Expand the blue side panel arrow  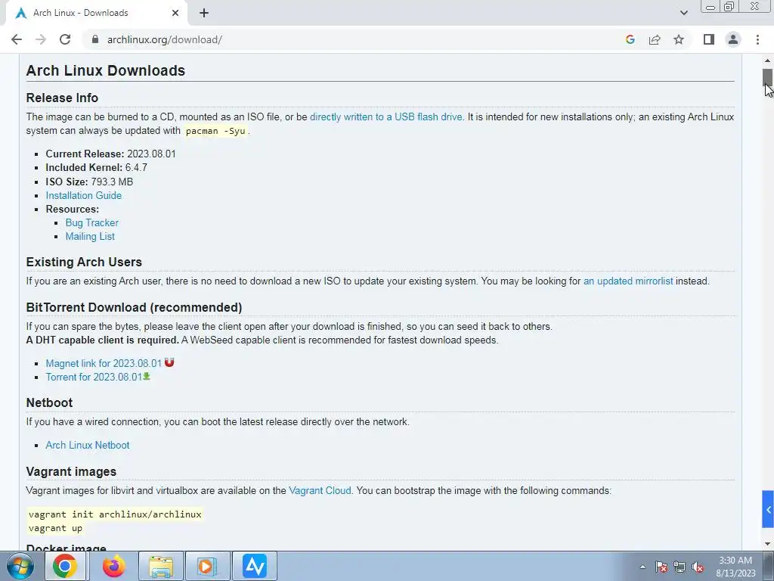(768, 509)
